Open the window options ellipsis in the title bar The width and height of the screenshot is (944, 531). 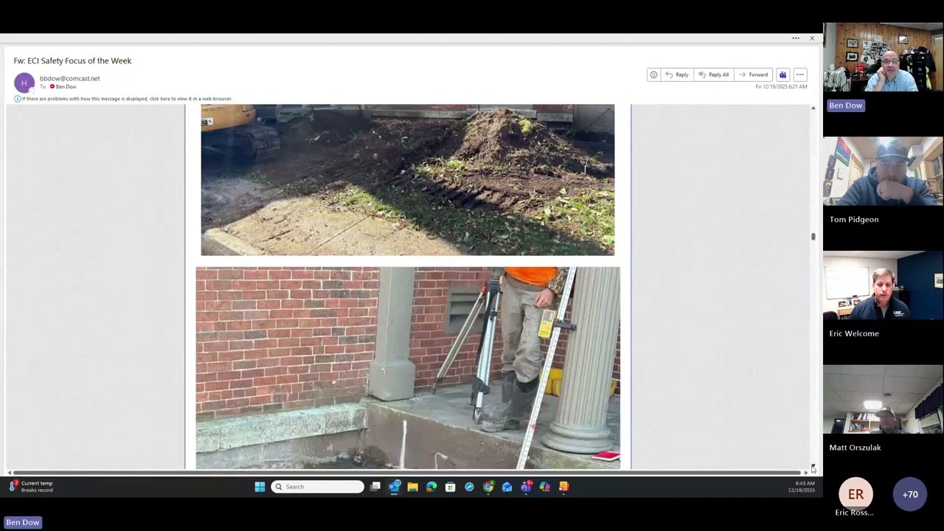796,38
